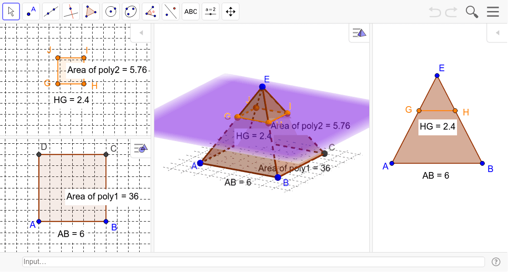Expand the 3D view style bar
Image resolution: width=508 pixels, height=272 pixels.
360,33
